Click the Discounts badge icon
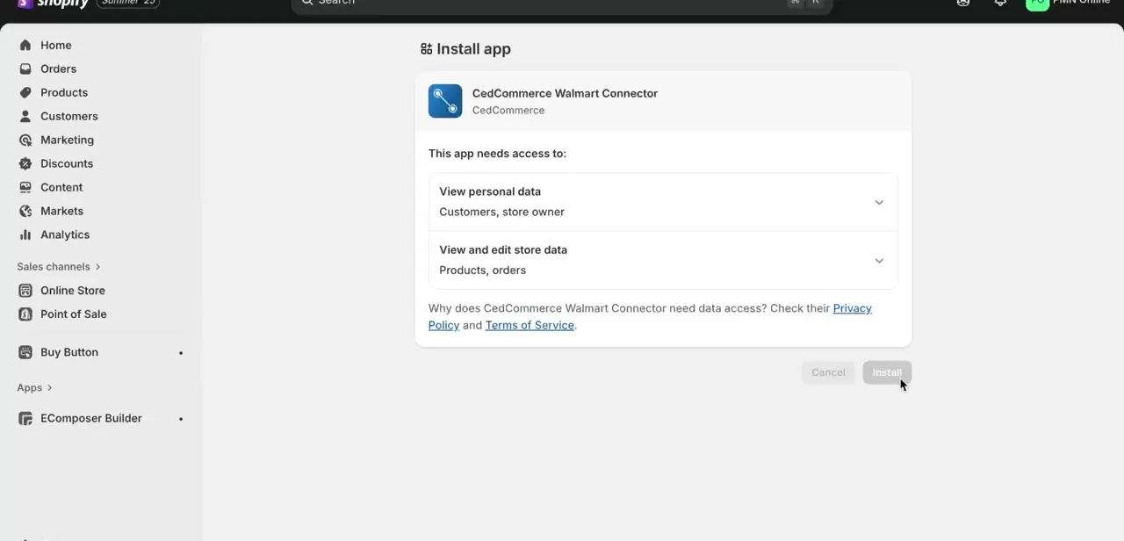The image size is (1124, 541). point(25,163)
